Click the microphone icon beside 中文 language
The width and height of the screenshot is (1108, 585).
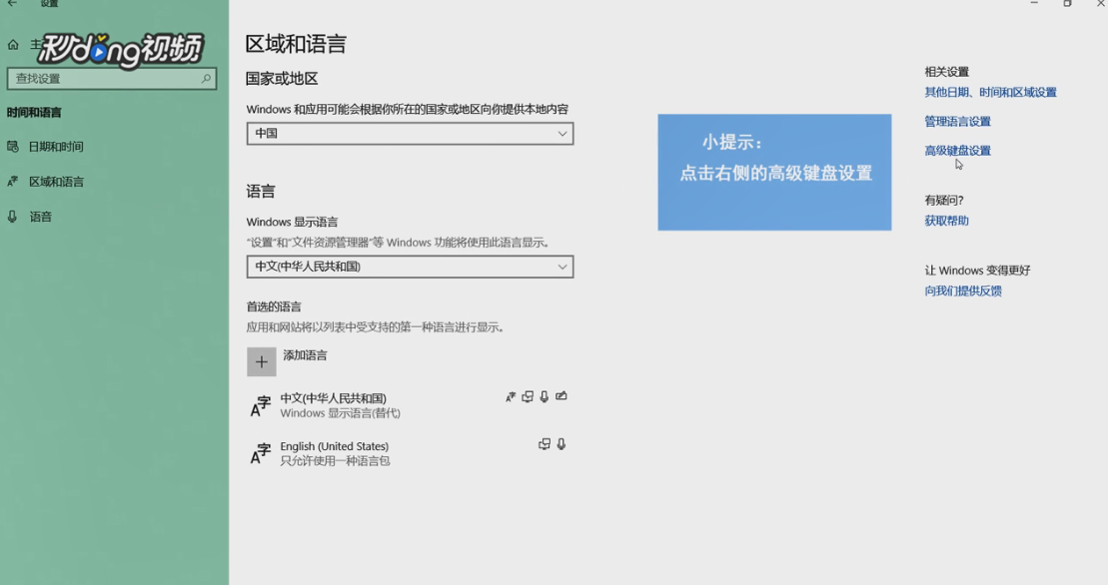pyautogui.click(x=545, y=396)
